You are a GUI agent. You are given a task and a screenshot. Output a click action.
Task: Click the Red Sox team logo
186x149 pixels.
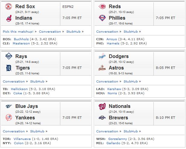coord(9,6)
